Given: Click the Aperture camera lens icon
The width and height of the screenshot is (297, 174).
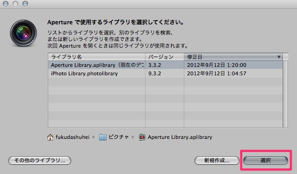Looking at the screenshot, I should pyautogui.click(x=23, y=33).
